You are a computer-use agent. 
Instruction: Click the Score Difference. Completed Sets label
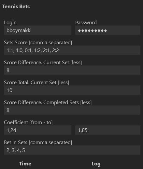point(48,103)
